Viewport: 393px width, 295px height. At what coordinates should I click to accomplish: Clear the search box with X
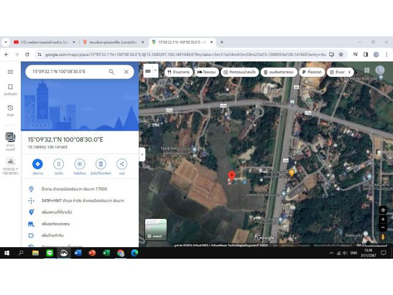coord(126,72)
